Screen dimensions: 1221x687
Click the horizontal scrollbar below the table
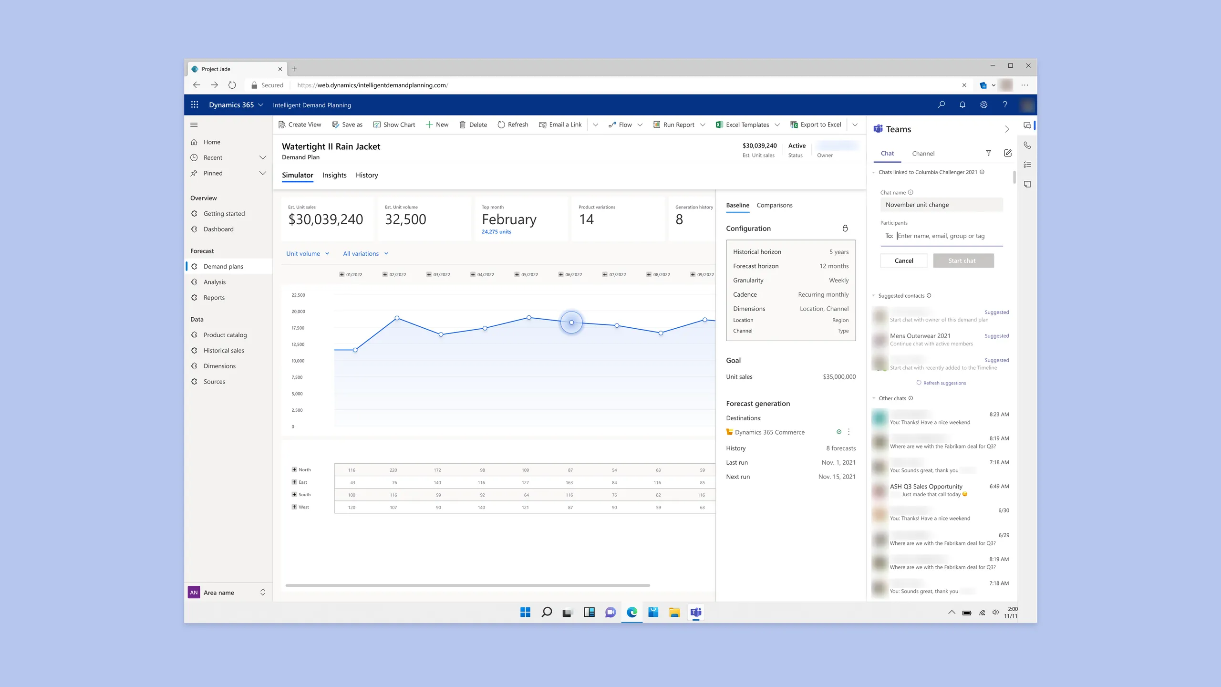[467, 585]
